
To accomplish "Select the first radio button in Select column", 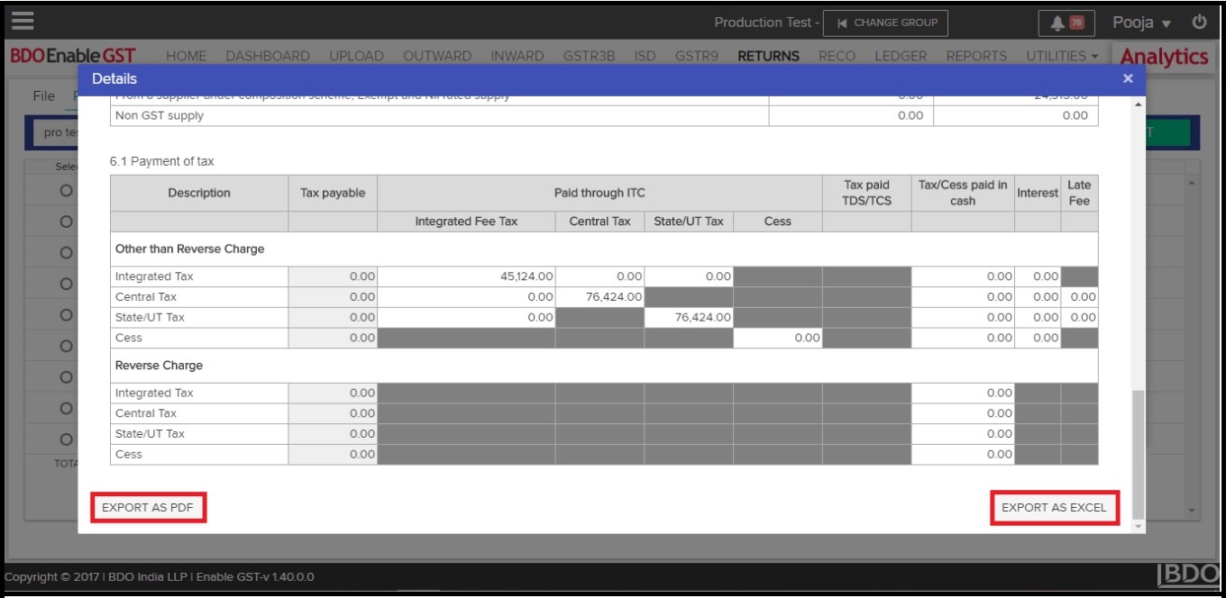I will click(x=66, y=191).
